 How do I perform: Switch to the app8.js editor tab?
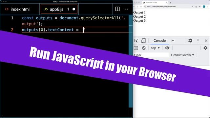(59, 9)
